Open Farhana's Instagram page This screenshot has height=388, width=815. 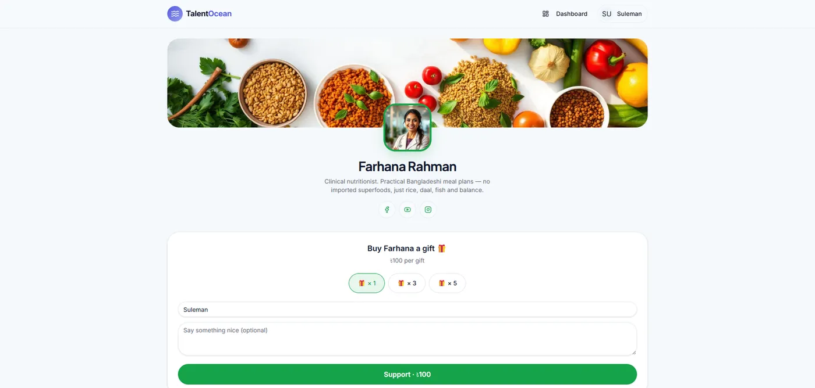428,210
